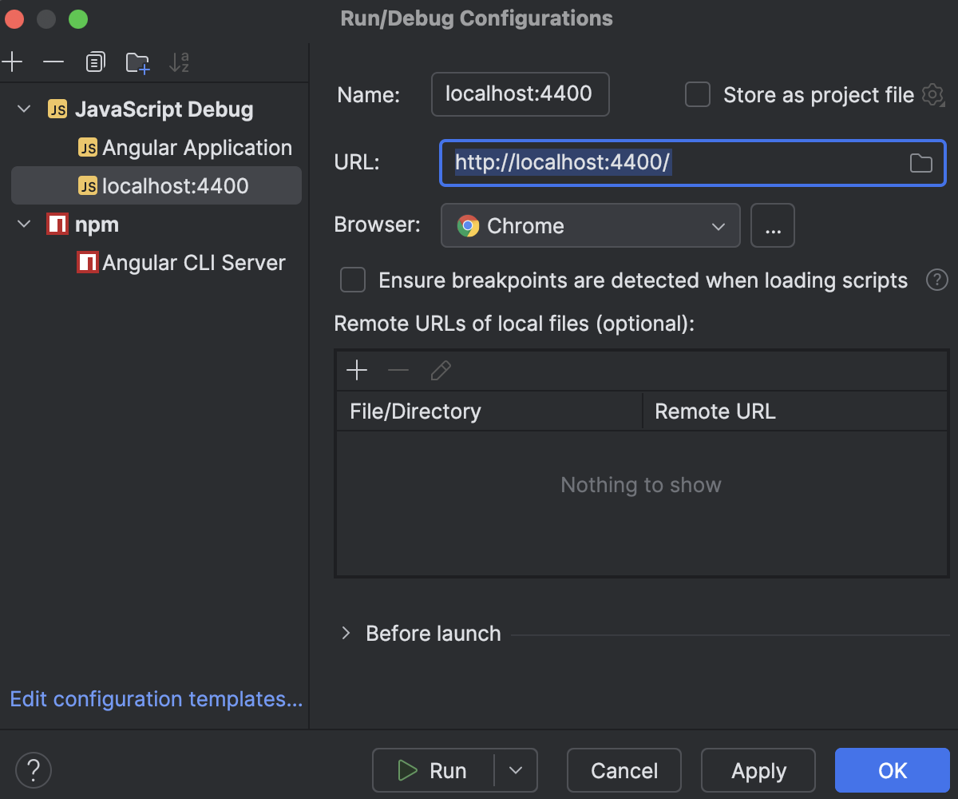958x799 pixels.
Task: Copy the localhost:4400 configuration
Action: tap(95, 62)
